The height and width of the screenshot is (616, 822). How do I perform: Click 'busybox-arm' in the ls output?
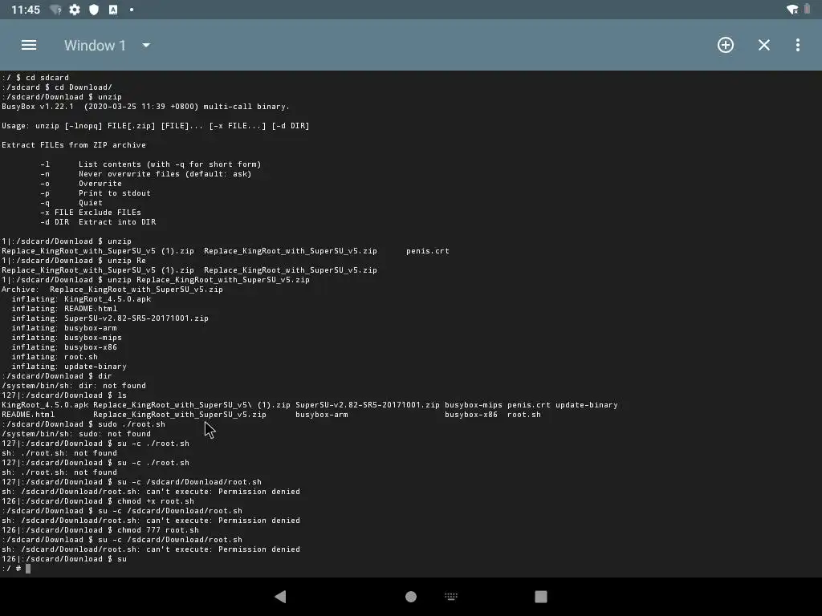(x=322, y=415)
